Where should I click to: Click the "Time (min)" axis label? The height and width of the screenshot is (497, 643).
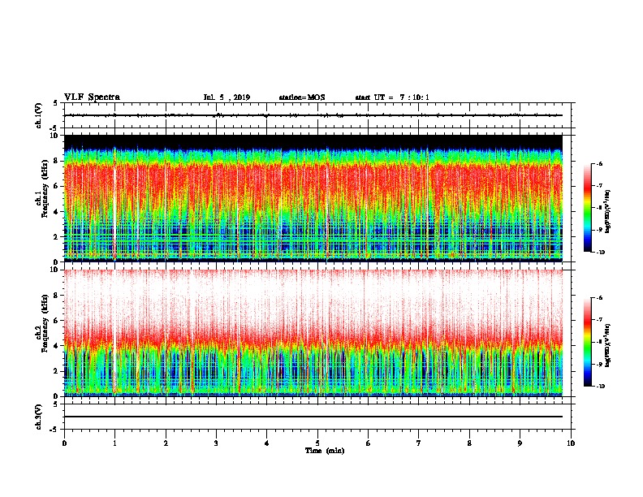[325, 451]
